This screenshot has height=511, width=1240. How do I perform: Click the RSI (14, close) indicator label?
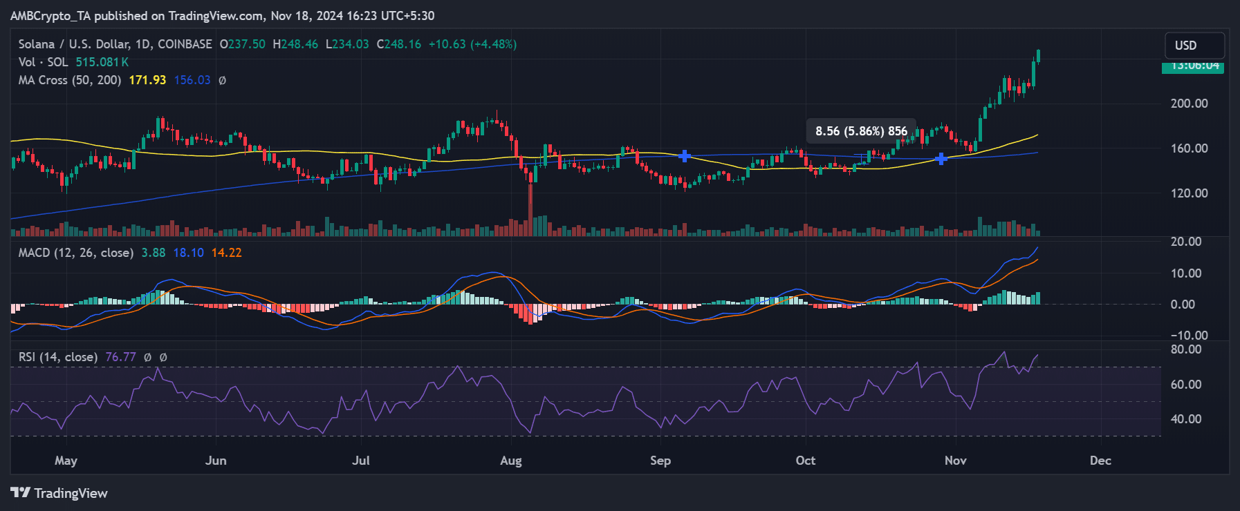pyautogui.click(x=58, y=357)
